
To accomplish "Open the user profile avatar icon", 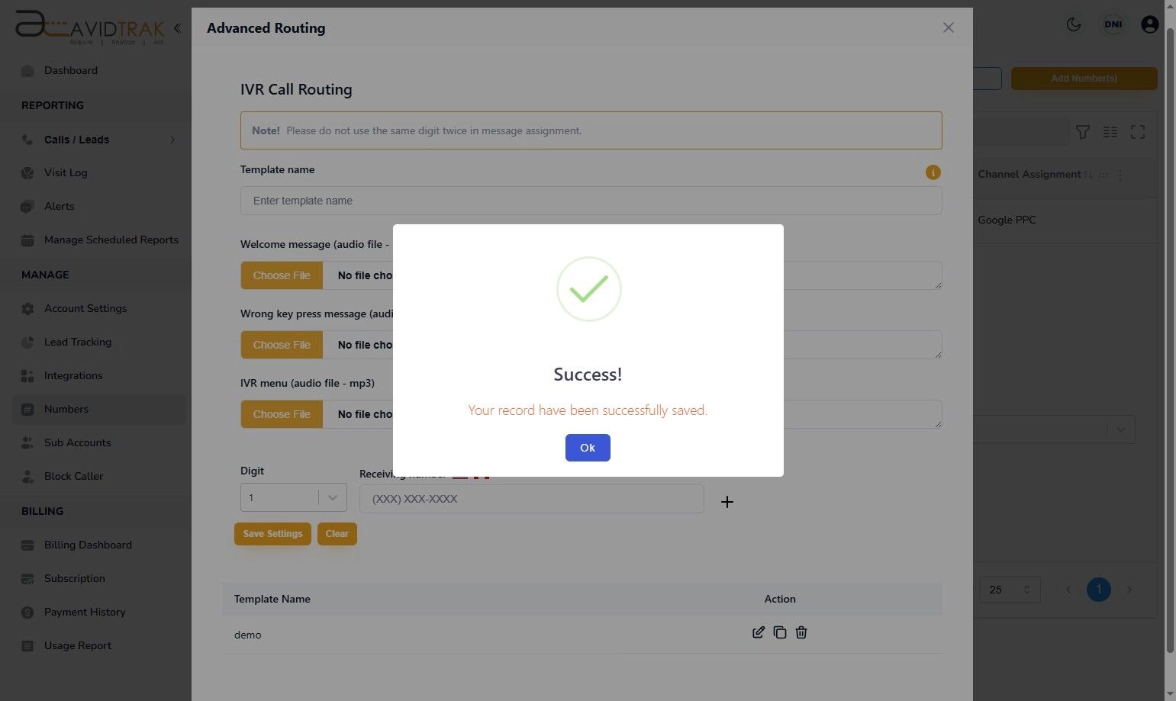I will pos(1149,24).
